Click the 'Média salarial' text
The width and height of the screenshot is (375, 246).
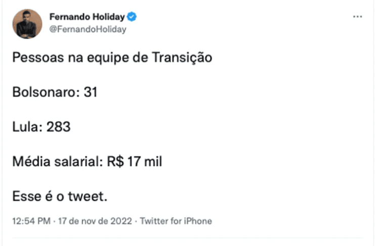(58, 161)
